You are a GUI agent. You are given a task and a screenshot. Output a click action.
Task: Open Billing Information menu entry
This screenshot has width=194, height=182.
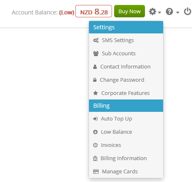126,158
